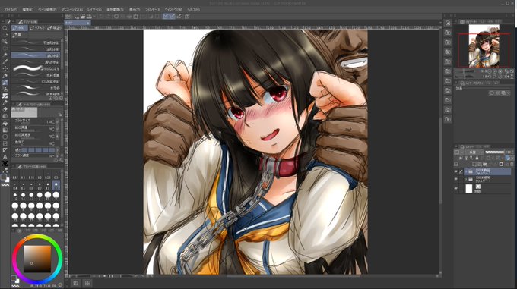The image size is (517, 289).
Task: Toggle visibility eye of the 用紙 paper layer
Action: 456,189
